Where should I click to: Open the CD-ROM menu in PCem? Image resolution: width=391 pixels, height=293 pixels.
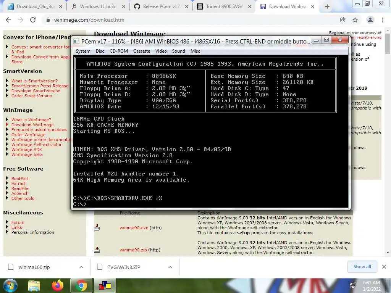point(119,51)
